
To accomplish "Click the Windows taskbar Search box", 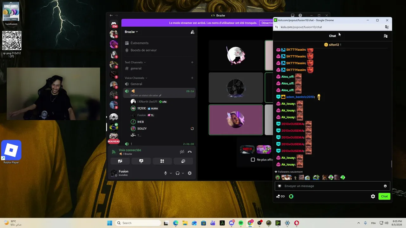I will tap(138, 223).
